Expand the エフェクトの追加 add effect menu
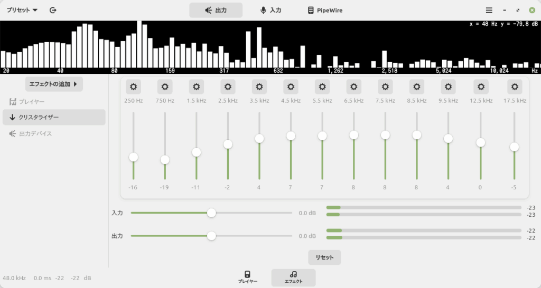This screenshot has height=288, width=541. (54, 84)
